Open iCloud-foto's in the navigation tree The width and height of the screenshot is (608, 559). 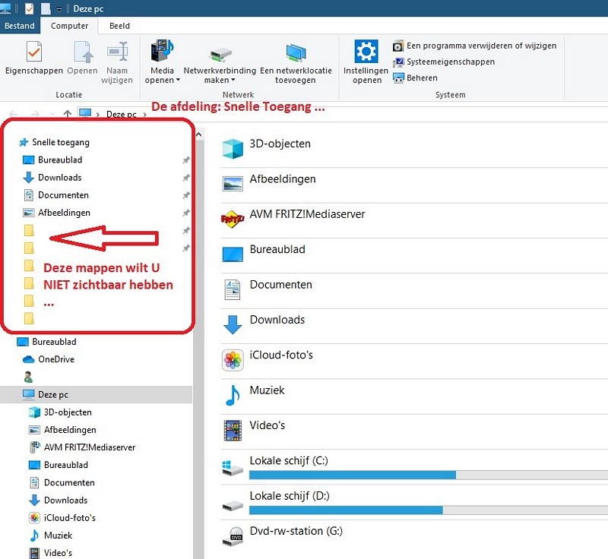pyautogui.click(x=62, y=517)
